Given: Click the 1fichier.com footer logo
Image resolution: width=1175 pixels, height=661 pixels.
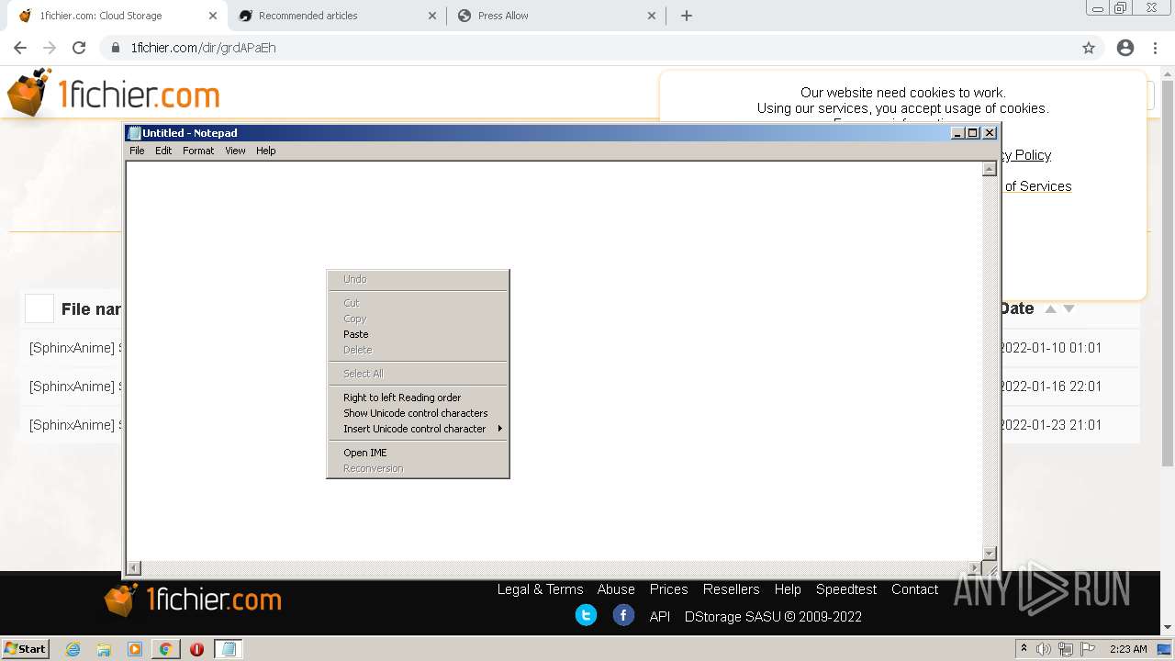Looking at the screenshot, I should coord(193,599).
